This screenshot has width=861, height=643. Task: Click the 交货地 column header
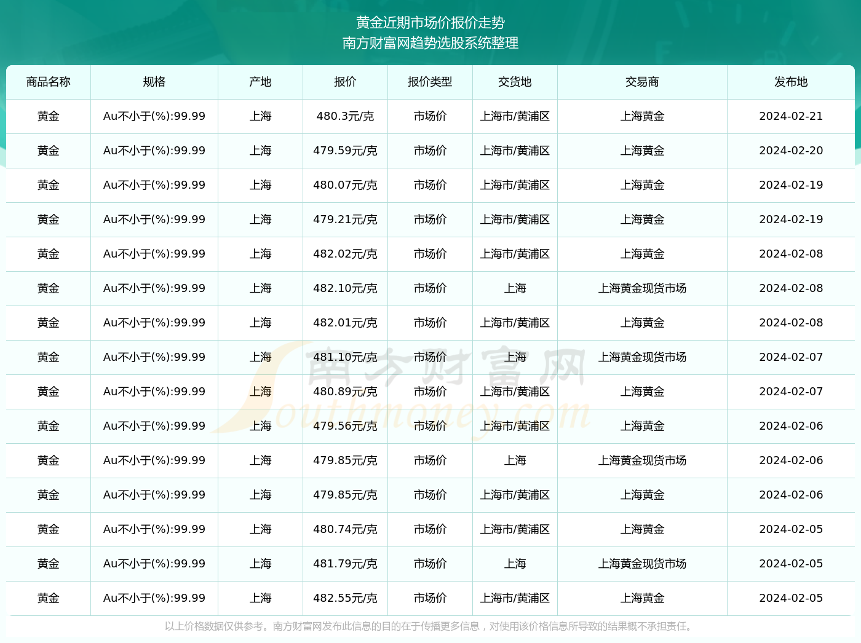(x=515, y=82)
